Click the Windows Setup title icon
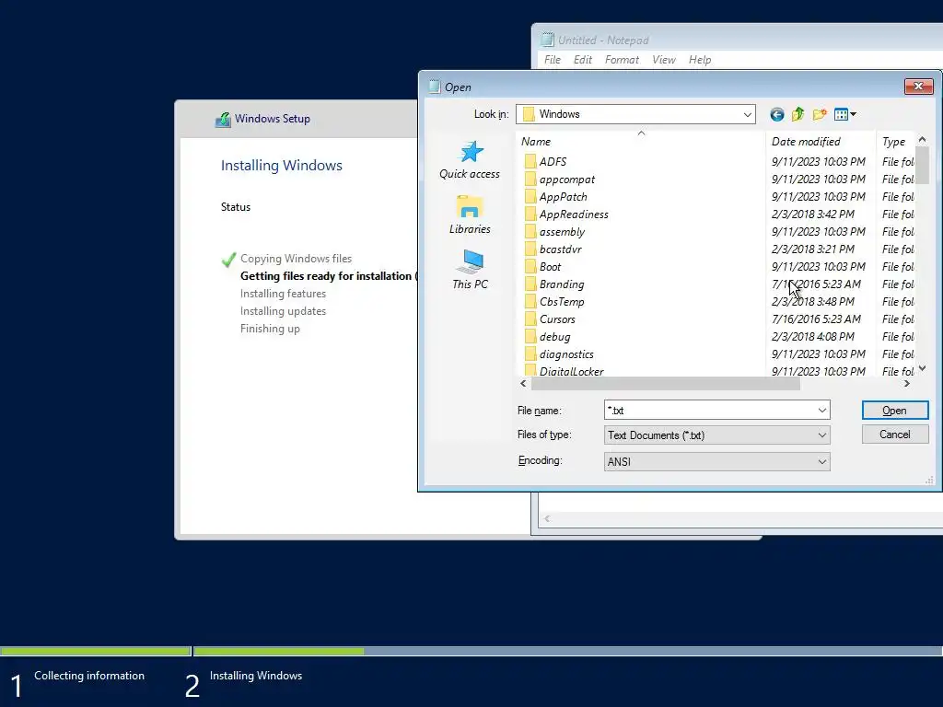943x707 pixels. (223, 119)
